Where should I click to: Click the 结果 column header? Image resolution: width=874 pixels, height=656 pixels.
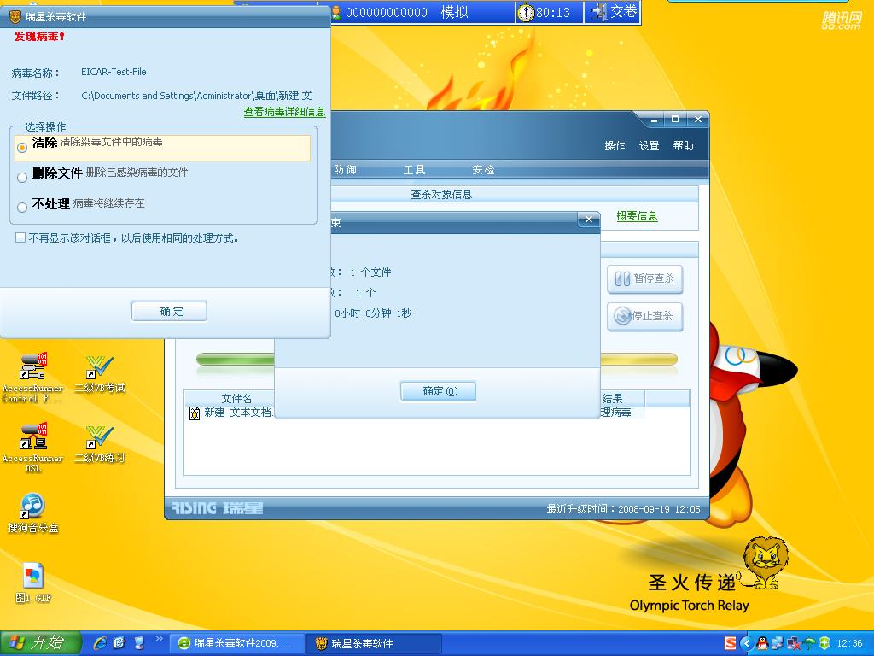pos(611,398)
